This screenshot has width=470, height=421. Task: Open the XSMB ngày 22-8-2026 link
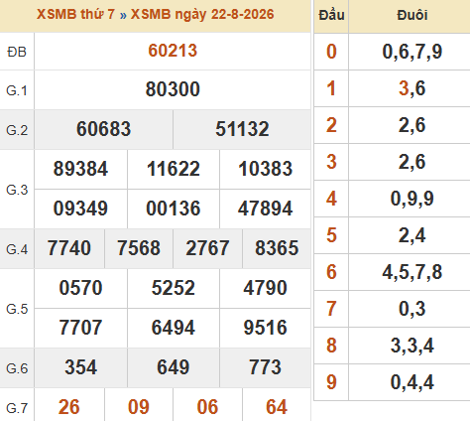point(202,15)
